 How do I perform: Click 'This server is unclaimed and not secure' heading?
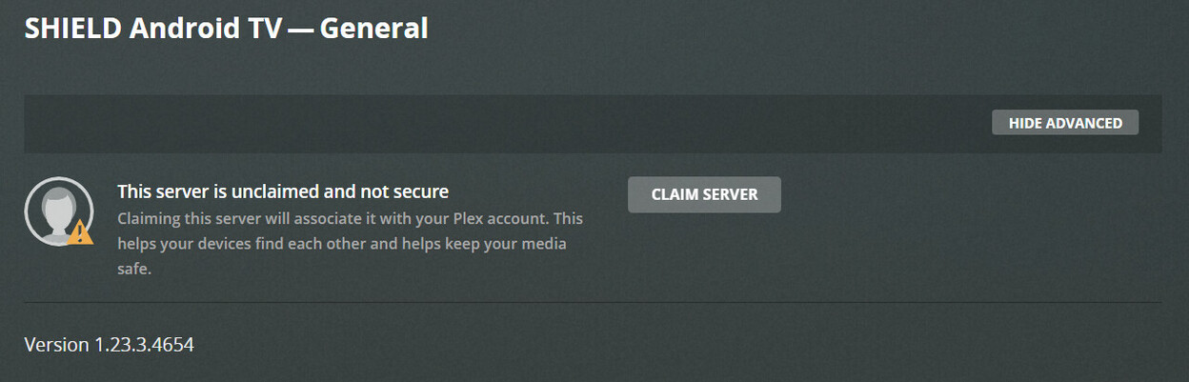[283, 191]
